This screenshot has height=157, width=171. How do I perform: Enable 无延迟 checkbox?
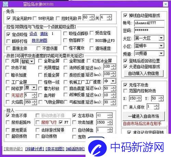click(x=8, y=95)
